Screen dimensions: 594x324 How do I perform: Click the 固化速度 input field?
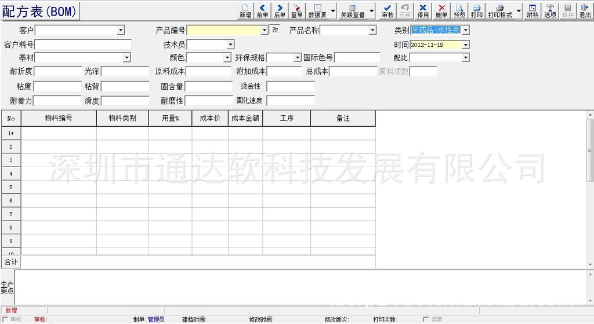click(291, 101)
